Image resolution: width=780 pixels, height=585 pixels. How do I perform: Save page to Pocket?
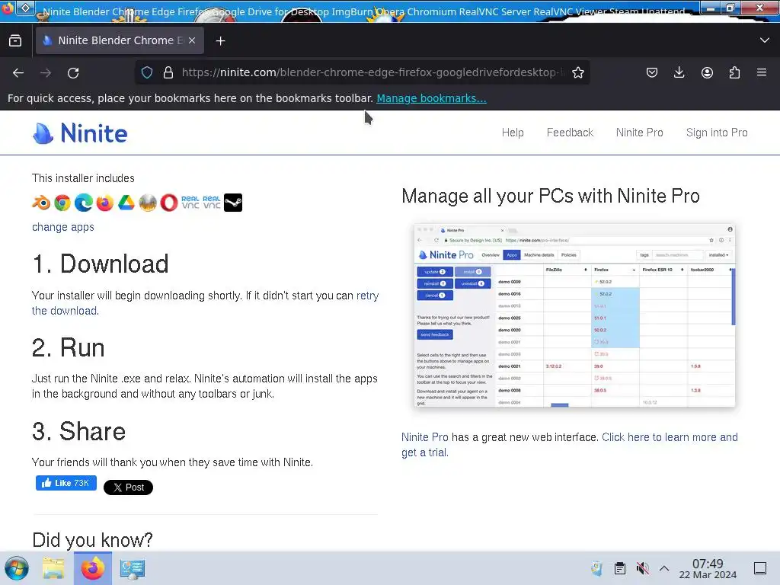[652, 72]
